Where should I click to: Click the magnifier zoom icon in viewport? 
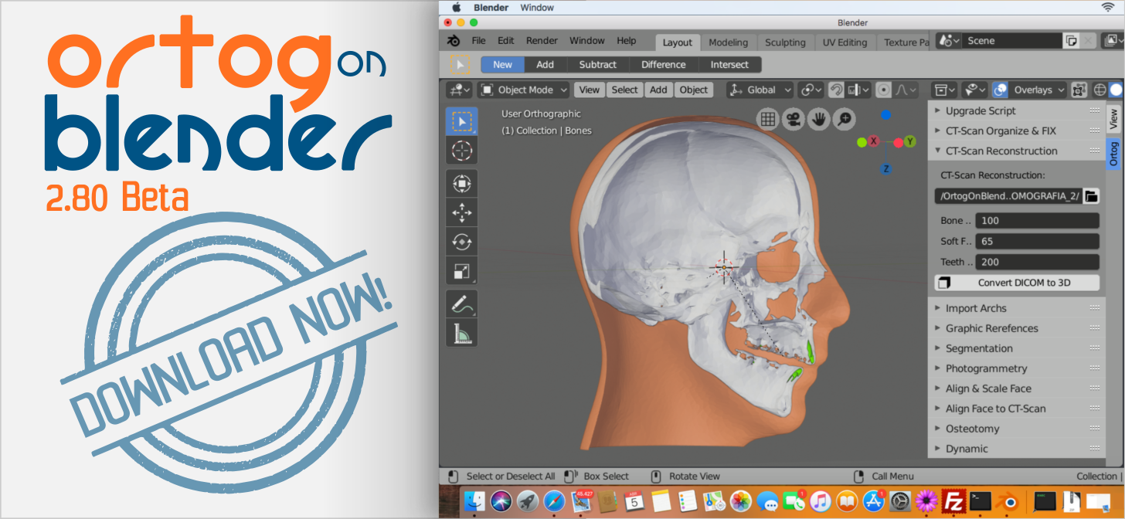click(x=845, y=119)
